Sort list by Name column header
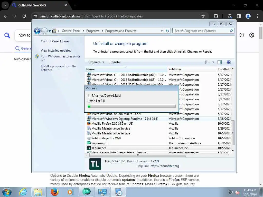Screen dimensions: 263x197 126,69
